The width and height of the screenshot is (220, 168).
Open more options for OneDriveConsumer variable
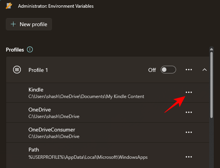(189, 132)
